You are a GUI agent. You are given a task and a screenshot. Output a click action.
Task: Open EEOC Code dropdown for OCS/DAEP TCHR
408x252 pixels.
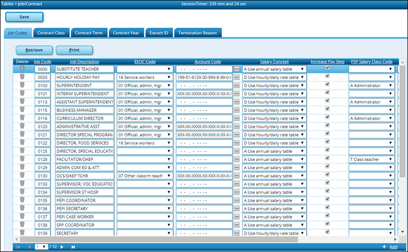point(145,176)
